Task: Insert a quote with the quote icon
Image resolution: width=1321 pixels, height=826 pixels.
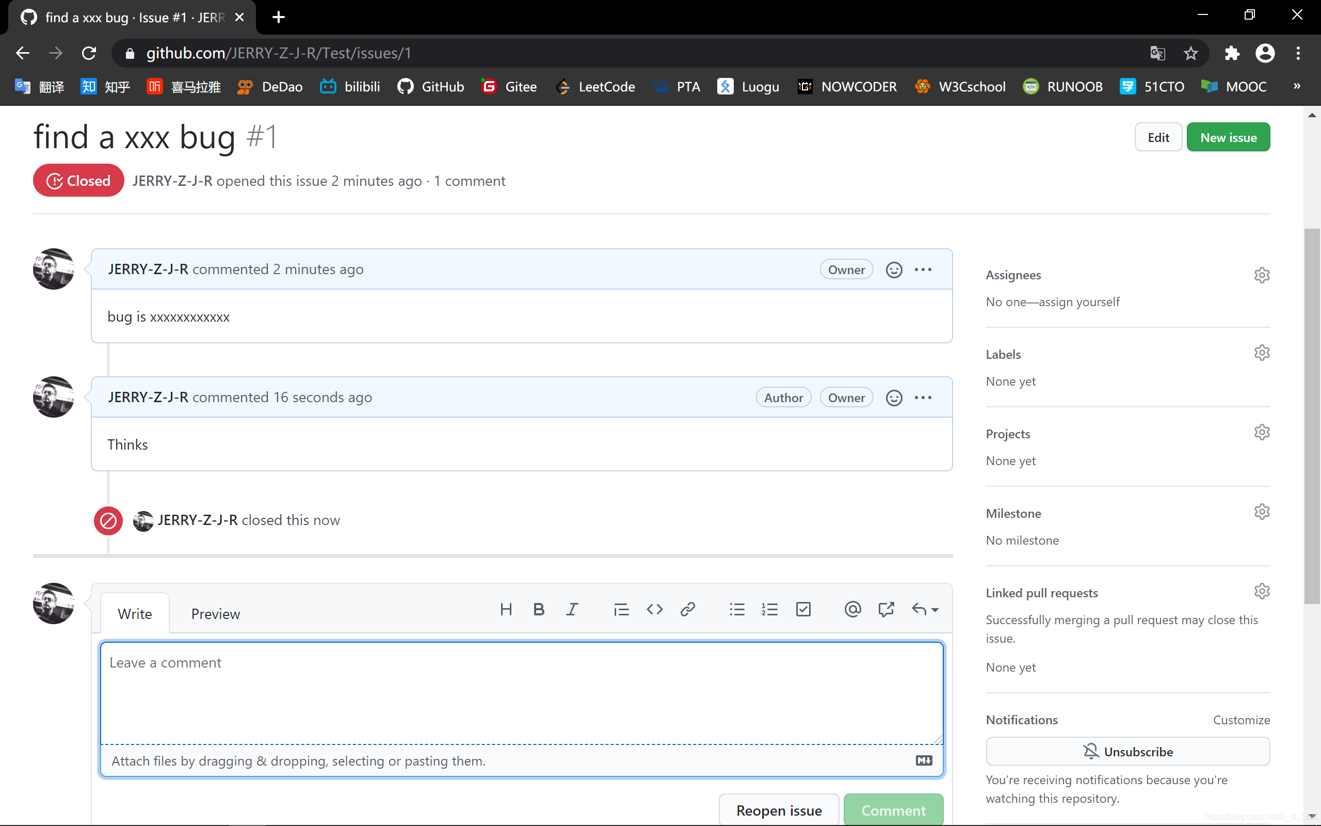Action: click(621, 609)
